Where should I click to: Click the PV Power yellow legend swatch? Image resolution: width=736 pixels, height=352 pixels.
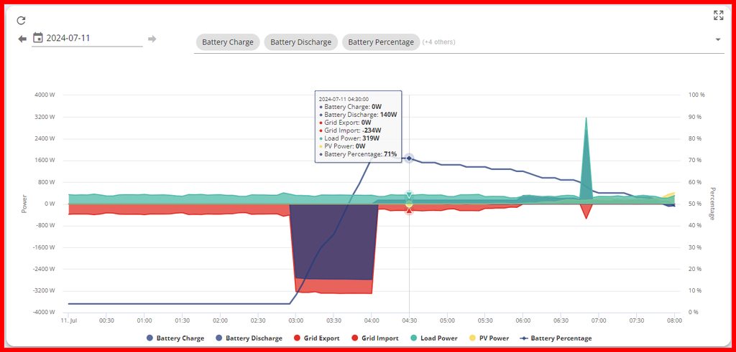[472, 338]
